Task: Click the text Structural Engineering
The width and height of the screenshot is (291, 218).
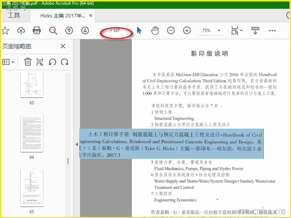Action: coord(174,118)
